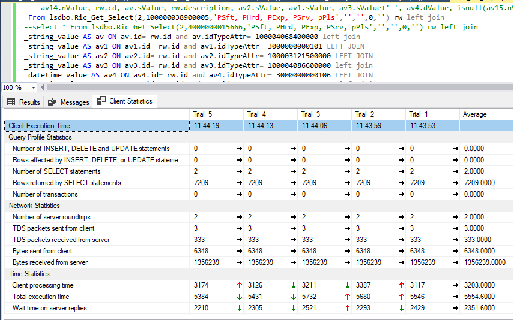The width and height of the screenshot is (517, 320).
Task: Click the Results grid icon
Action: [x=11, y=102]
